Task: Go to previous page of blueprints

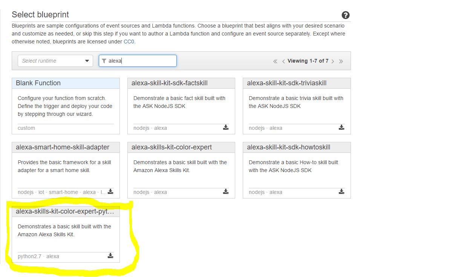Action: tap(283, 61)
